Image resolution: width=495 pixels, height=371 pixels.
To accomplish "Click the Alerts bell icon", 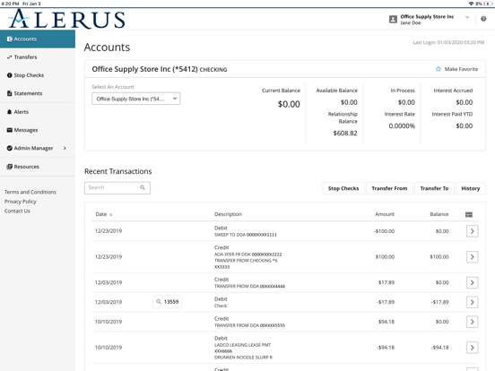I will pos(10,112).
